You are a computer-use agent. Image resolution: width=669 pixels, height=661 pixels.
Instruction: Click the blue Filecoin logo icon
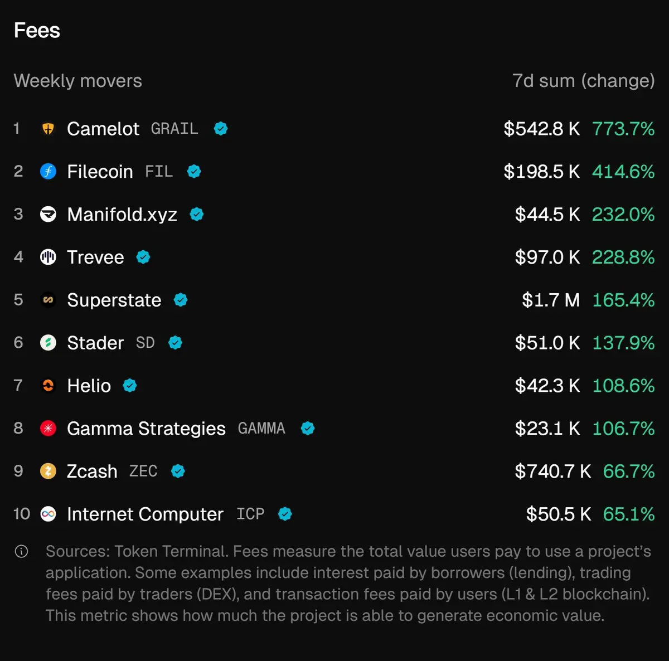point(49,172)
